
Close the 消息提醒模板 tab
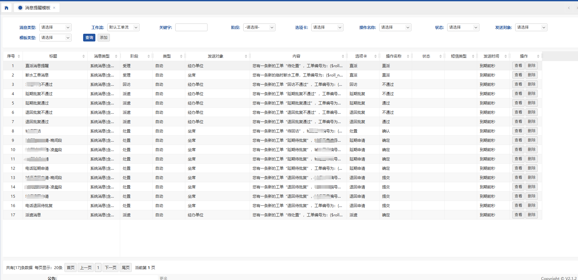click(54, 8)
